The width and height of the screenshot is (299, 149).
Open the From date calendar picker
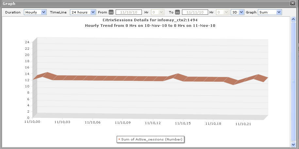(x=111, y=12)
